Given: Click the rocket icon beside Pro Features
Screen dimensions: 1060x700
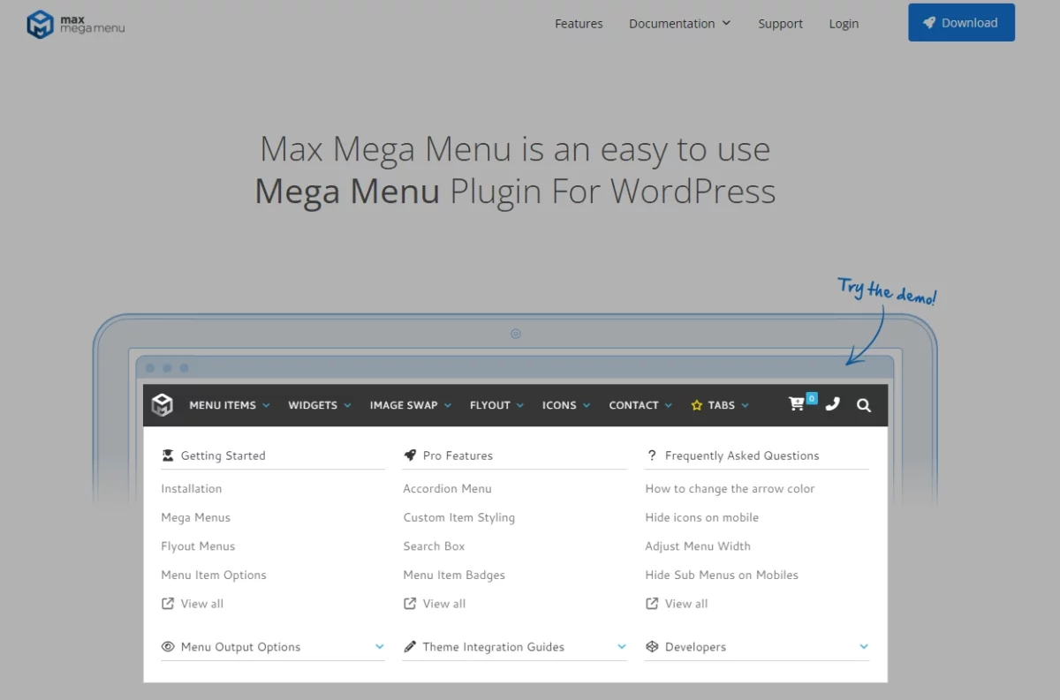Looking at the screenshot, I should (410, 455).
